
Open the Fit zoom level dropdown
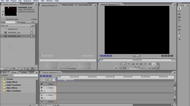[137, 56]
